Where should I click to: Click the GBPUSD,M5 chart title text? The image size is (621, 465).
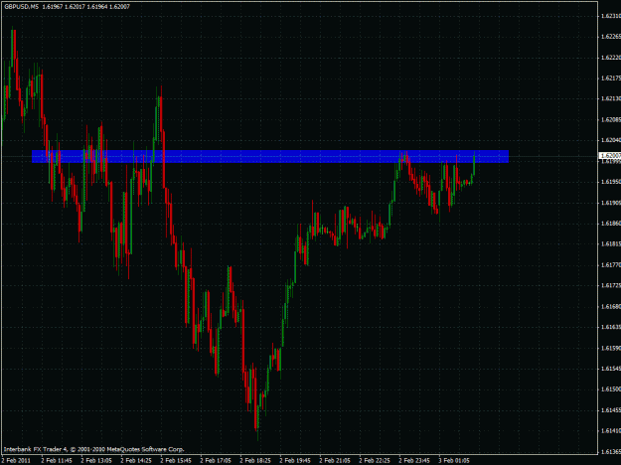[21, 7]
